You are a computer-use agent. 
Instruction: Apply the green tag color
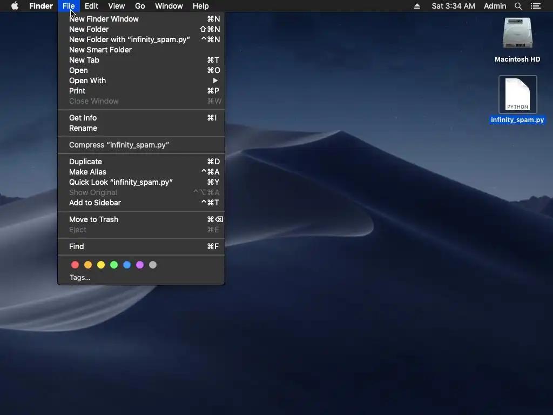(114, 265)
